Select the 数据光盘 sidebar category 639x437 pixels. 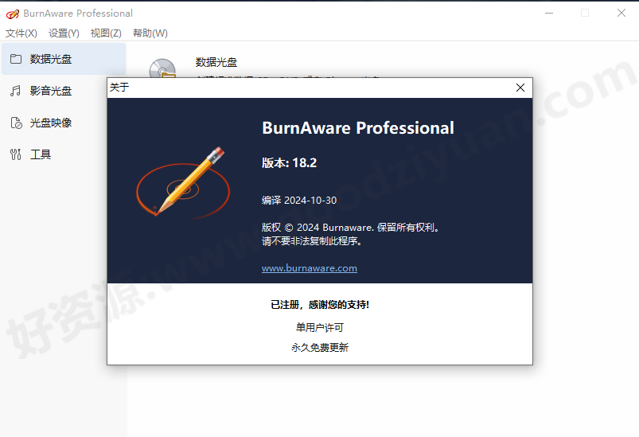coord(64,59)
